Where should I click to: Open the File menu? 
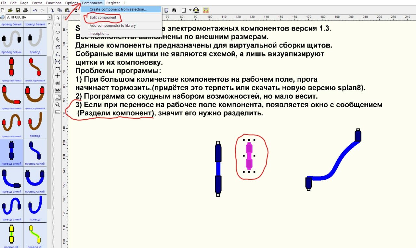pyautogui.click(x=4, y=3)
